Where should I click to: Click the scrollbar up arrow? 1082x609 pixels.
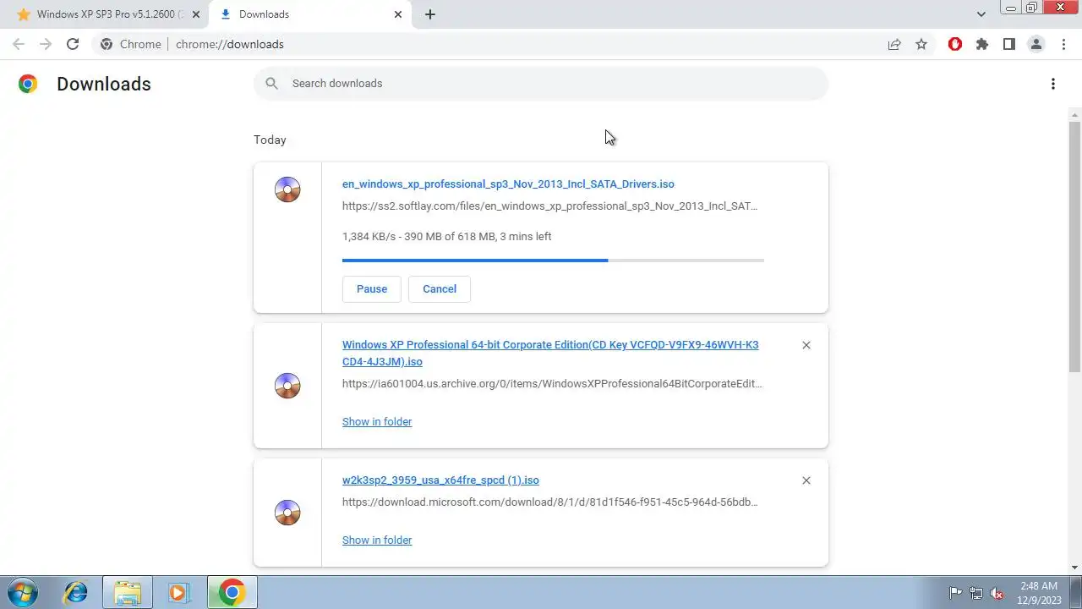[1074, 114]
